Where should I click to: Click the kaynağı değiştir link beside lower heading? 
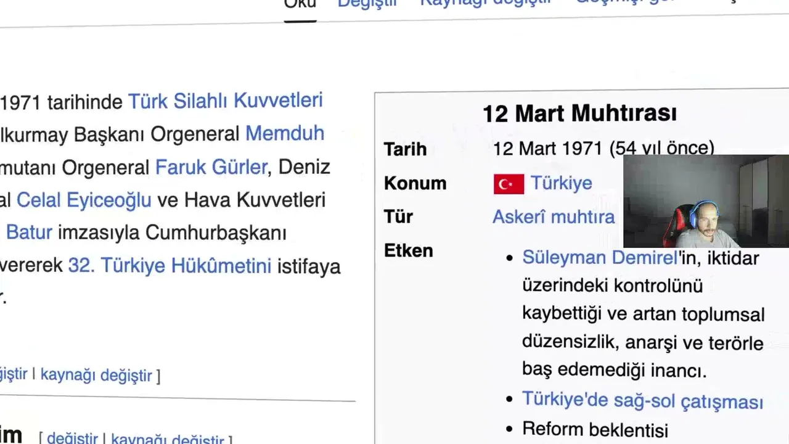[x=168, y=440]
